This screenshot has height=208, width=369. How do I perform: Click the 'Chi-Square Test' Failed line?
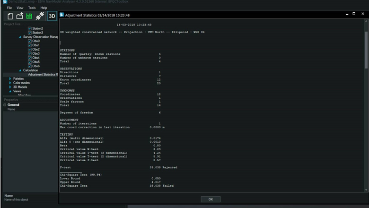(116, 186)
